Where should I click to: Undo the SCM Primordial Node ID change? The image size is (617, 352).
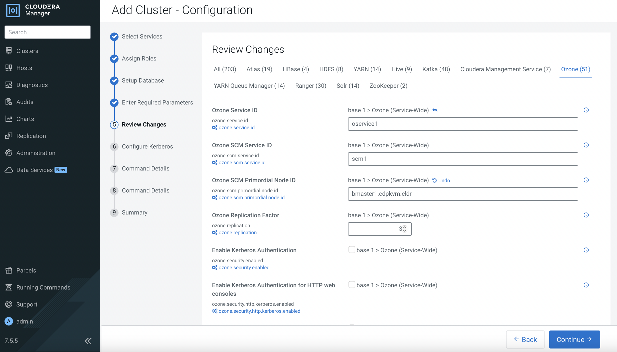(441, 180)
